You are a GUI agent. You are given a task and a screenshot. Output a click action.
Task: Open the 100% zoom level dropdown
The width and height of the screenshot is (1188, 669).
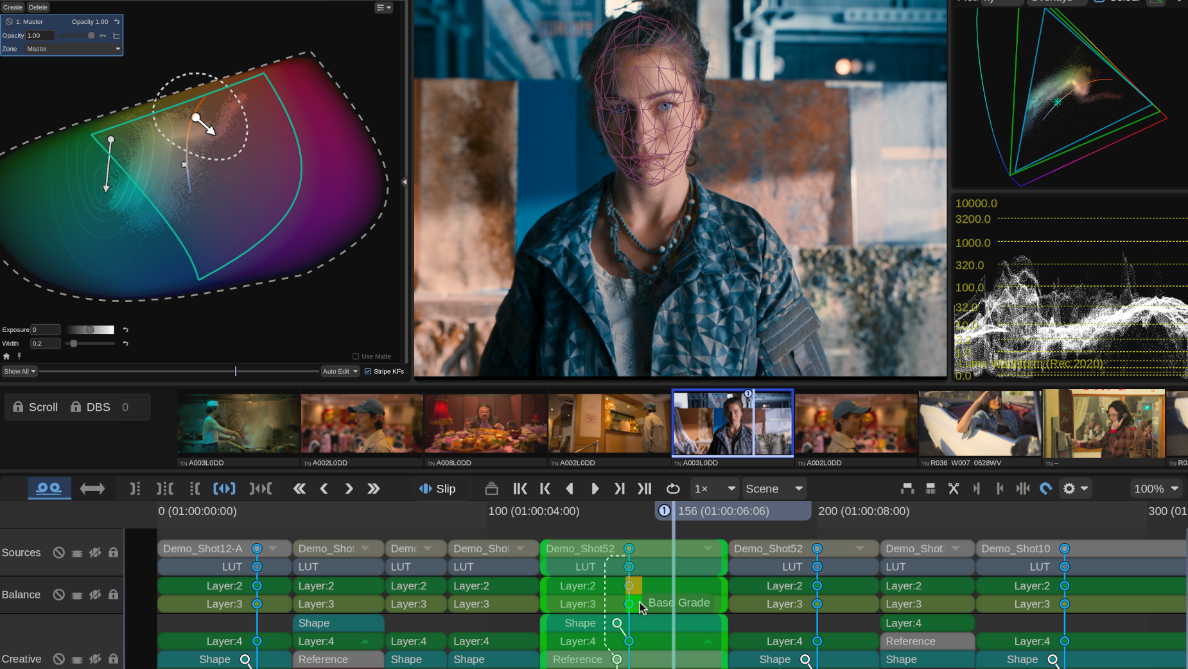pyautogui.click(x=1155, y=489)
